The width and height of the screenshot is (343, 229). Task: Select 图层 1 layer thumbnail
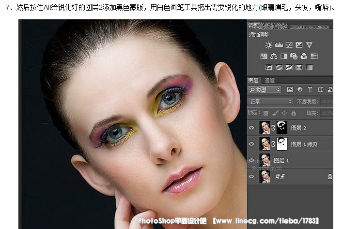(265, 160)
